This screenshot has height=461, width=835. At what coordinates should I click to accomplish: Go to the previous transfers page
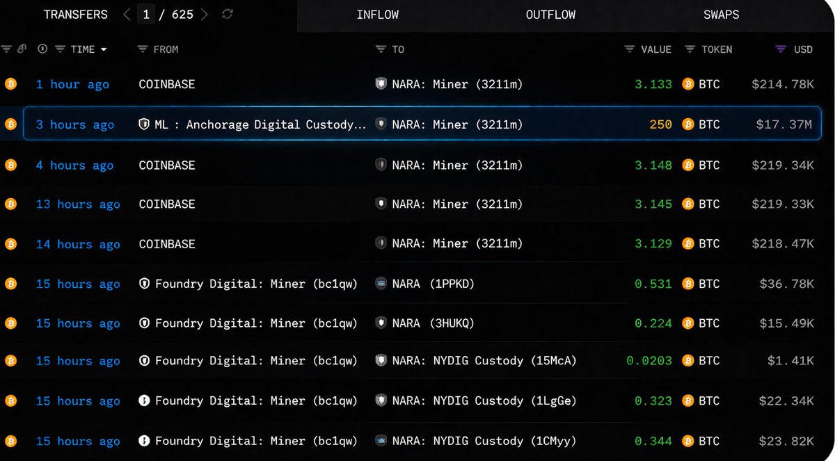[x=127, y=15]
